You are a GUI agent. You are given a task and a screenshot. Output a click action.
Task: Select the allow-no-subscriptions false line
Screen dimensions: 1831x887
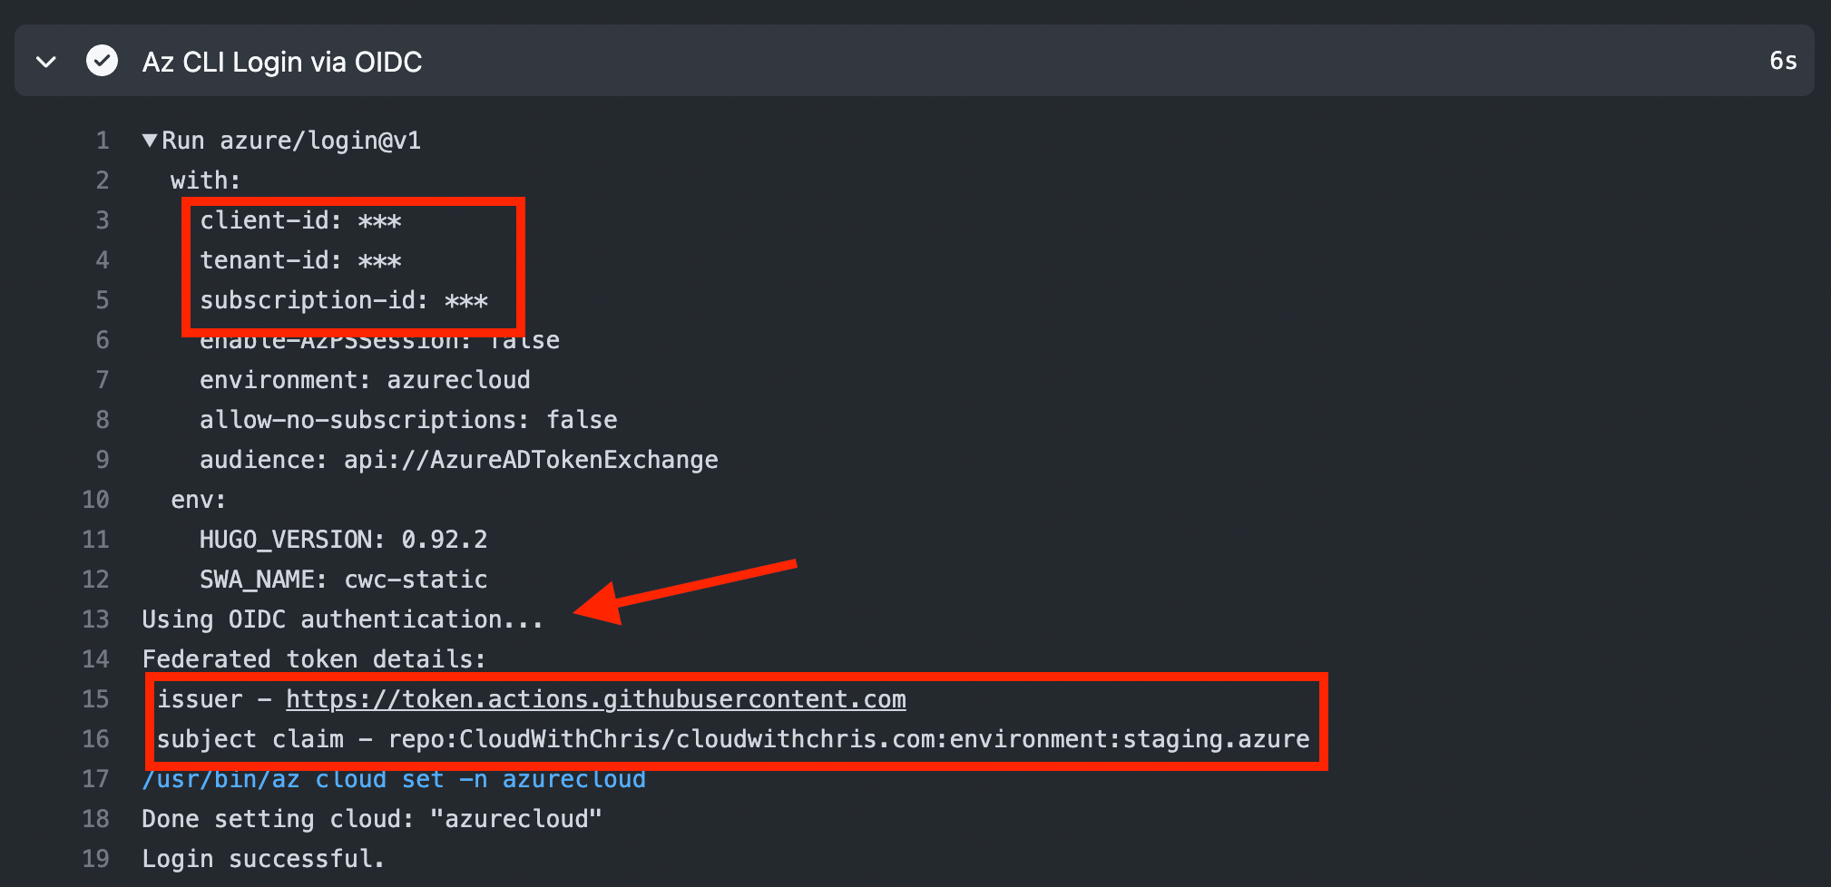tap(408, 419)
